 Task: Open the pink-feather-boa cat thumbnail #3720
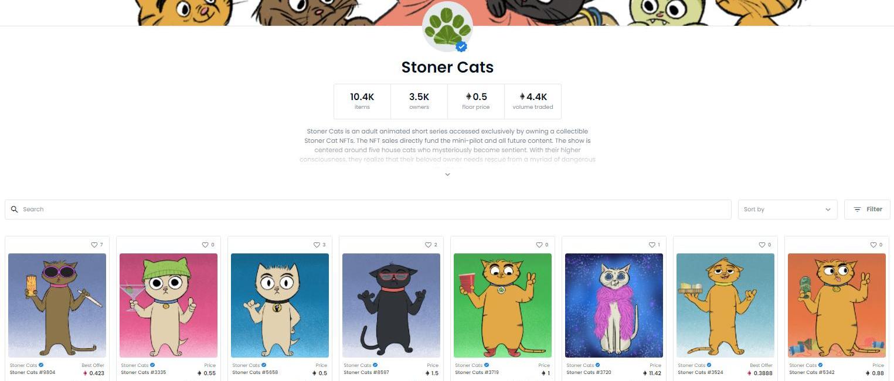pyautogui.click(x=614, y=306)
